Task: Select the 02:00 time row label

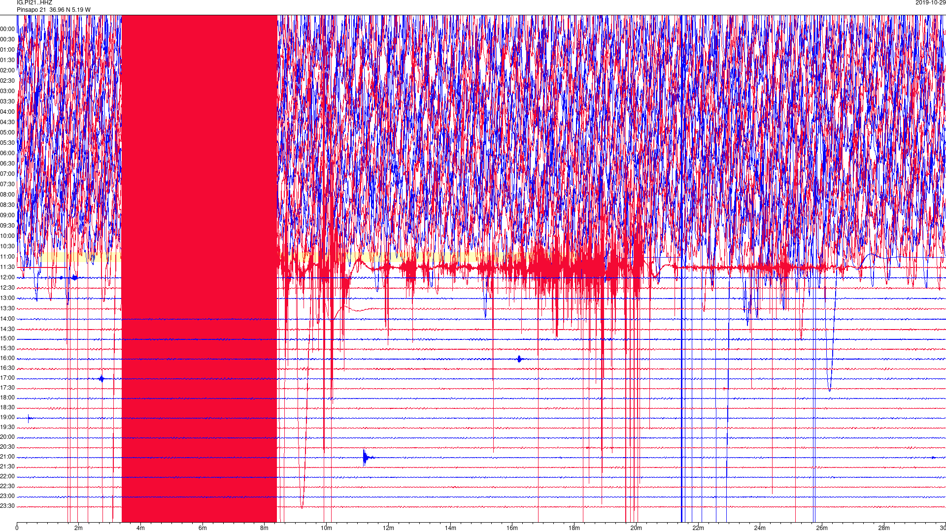Action: [x=7, y=70]
